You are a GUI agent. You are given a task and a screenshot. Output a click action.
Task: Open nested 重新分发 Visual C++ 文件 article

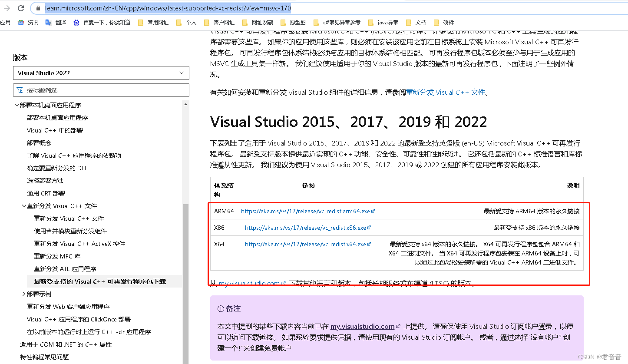click(69, 218)
